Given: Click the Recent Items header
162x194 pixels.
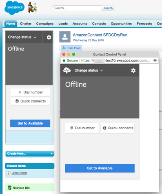Looking at the screenshot, I should [x=30, y=166].
